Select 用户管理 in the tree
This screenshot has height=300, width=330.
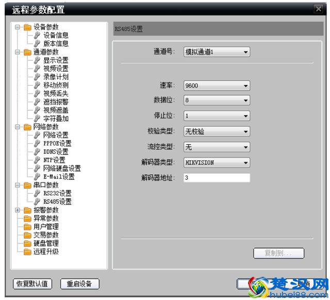point(46,227)
